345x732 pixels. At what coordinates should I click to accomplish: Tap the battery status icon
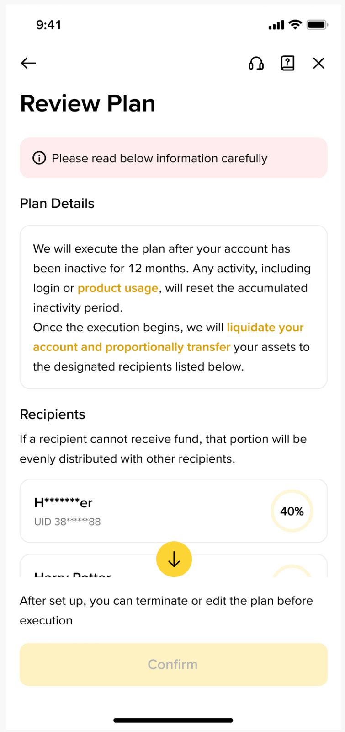[x=317, y=25]
